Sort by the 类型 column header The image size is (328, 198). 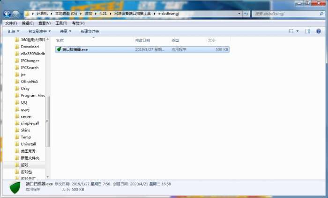187,40
